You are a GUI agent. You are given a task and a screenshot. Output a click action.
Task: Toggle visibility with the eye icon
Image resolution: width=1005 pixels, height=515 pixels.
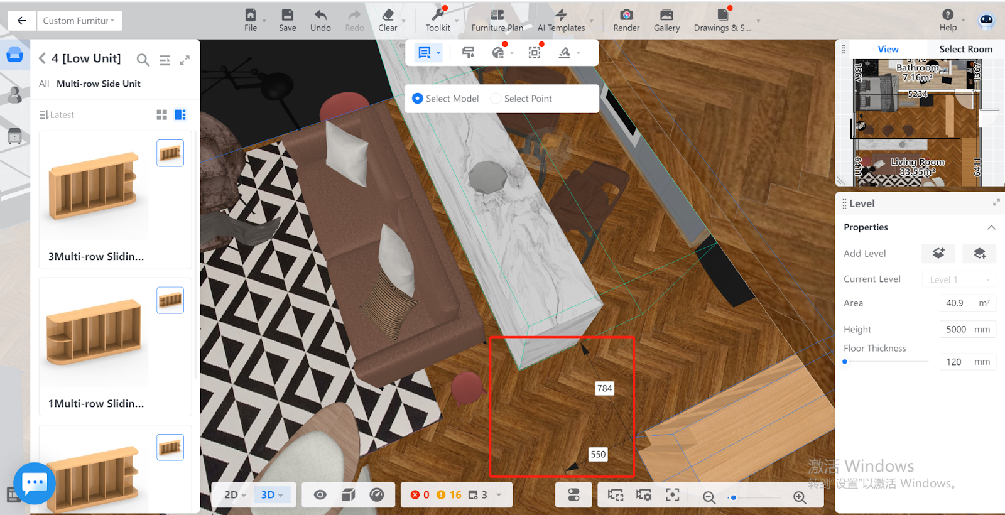coord(320,495)
